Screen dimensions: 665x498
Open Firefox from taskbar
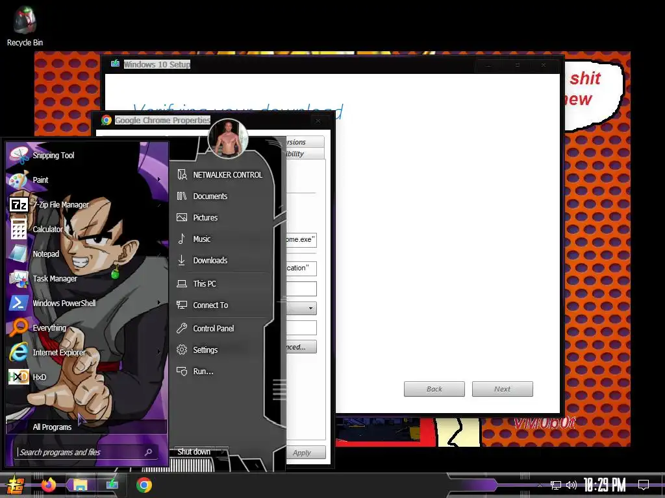click(48, 485)
